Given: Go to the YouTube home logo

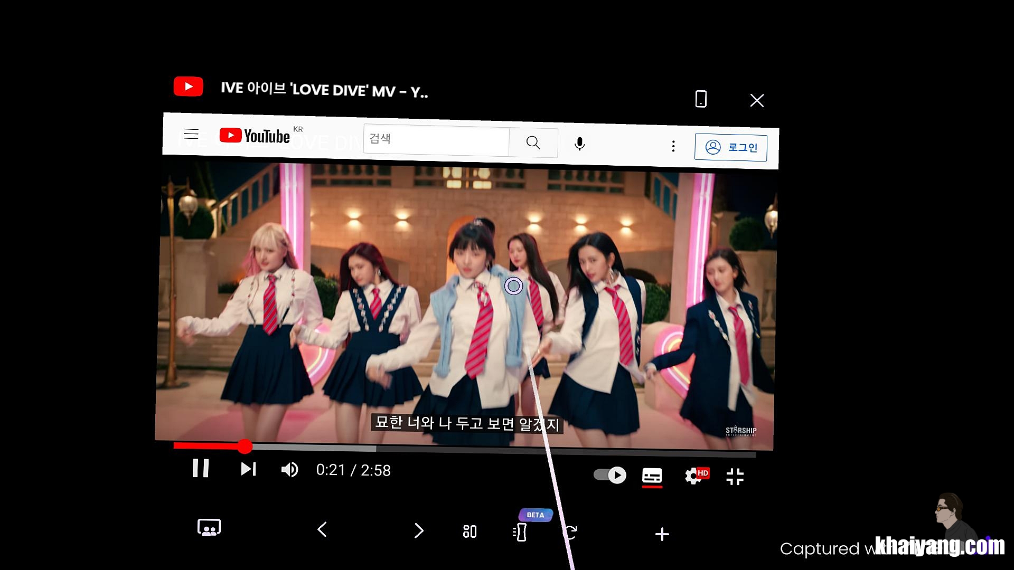Looking at the screenshot, I should [x=255, y=136].
